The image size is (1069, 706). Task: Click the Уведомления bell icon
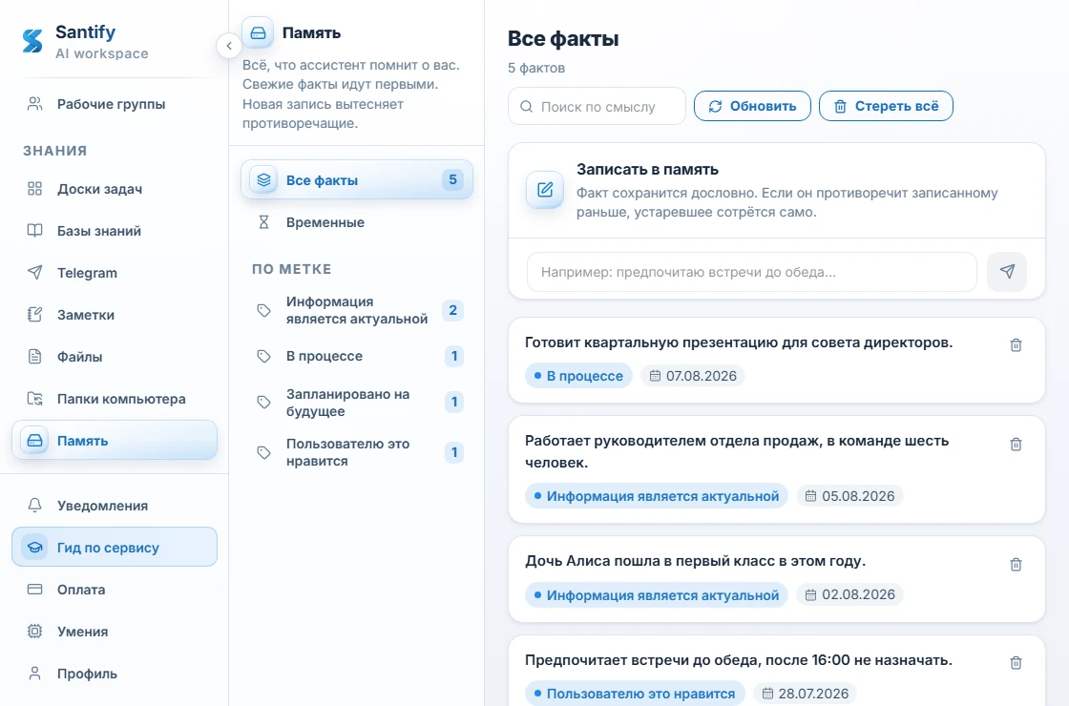pyautogui.click(x=34, y=505)
